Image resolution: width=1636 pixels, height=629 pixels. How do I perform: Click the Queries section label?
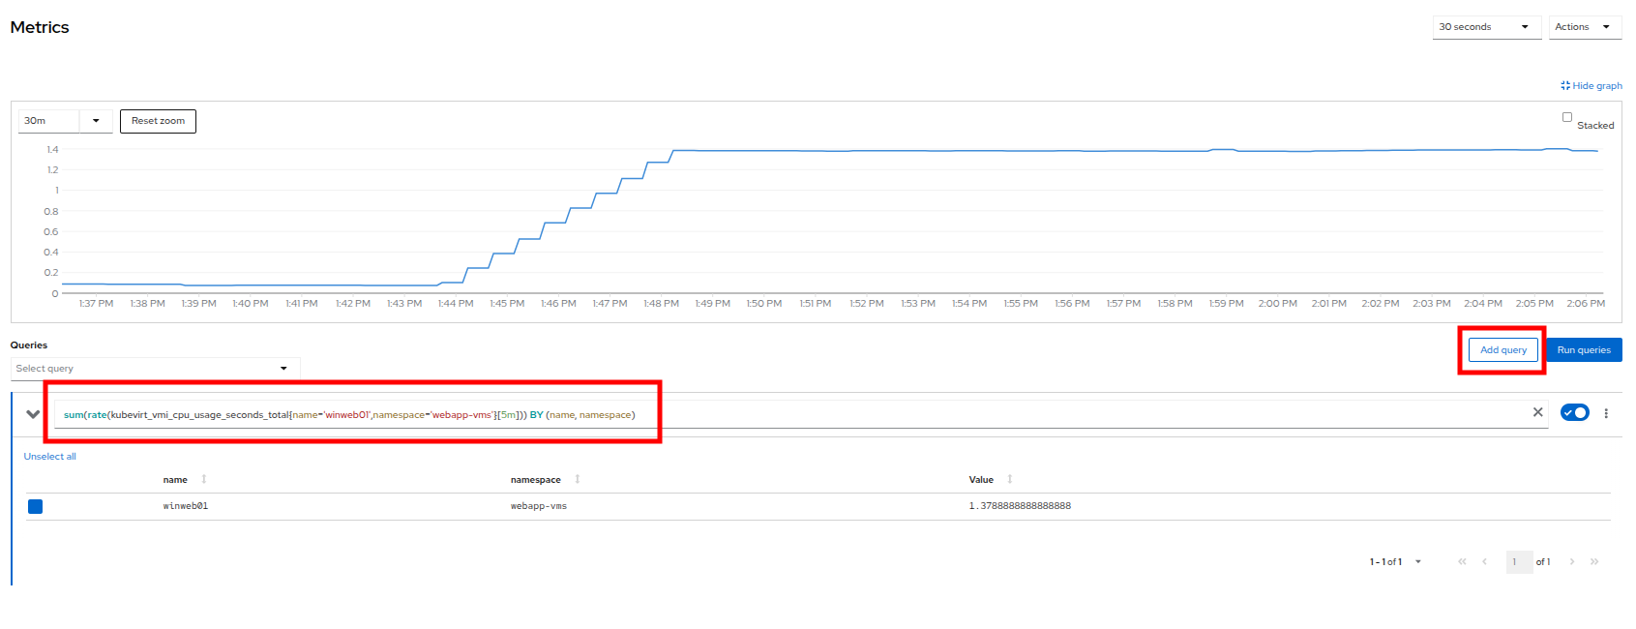click(29, 345)
